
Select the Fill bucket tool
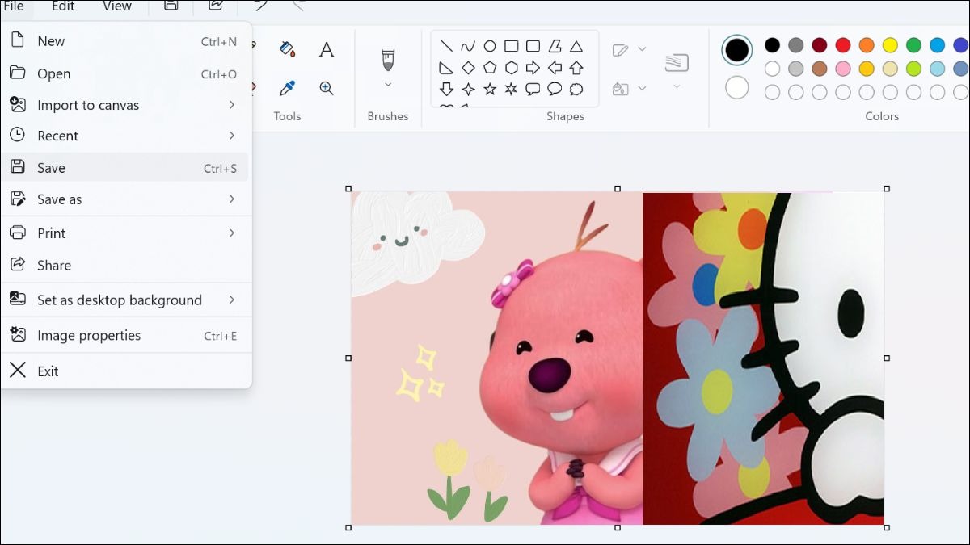(x=287, y=49)
